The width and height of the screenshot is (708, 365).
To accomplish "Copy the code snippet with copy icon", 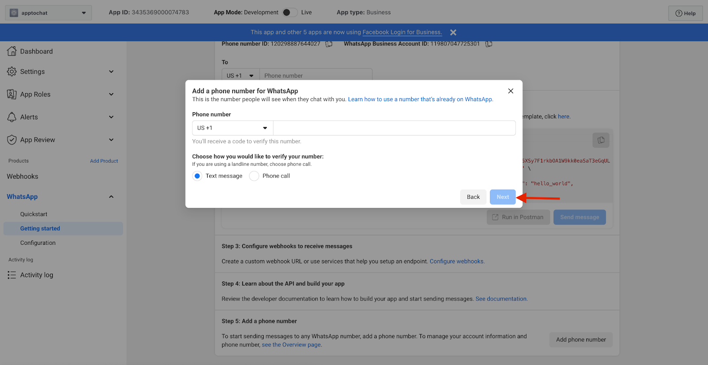I will [x=601, y=140].
